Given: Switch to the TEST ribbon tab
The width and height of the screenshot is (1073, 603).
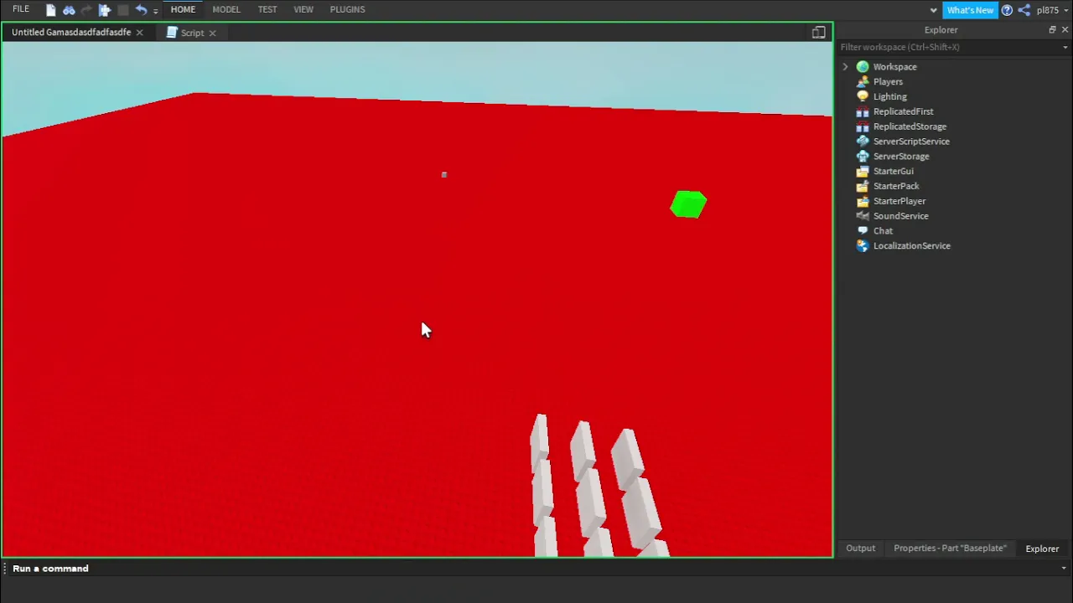Looking at the screenshot, I should [267, 9].
